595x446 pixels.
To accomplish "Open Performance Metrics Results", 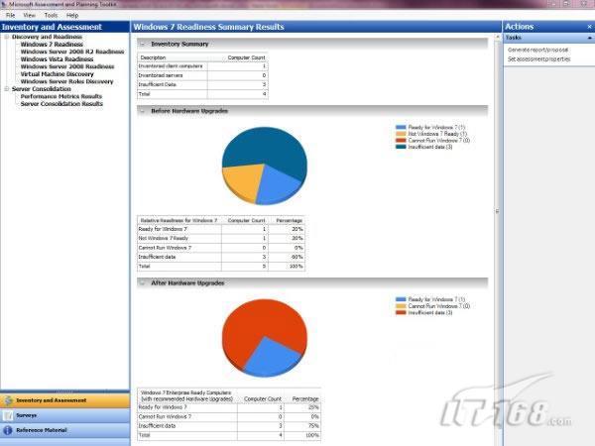I will click(x=61, y=96).
